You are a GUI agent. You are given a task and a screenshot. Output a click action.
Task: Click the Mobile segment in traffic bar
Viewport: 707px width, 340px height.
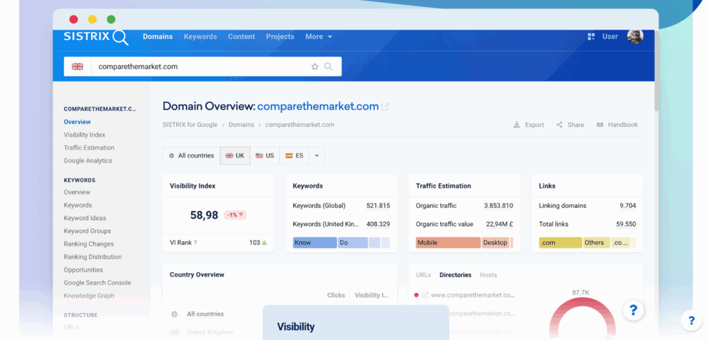(447, 243)
